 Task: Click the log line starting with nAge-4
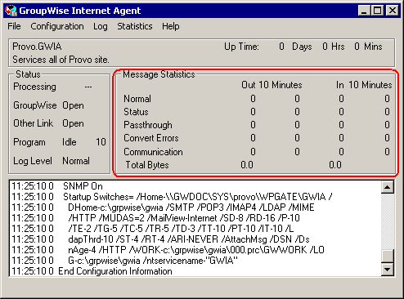(168, 250)
